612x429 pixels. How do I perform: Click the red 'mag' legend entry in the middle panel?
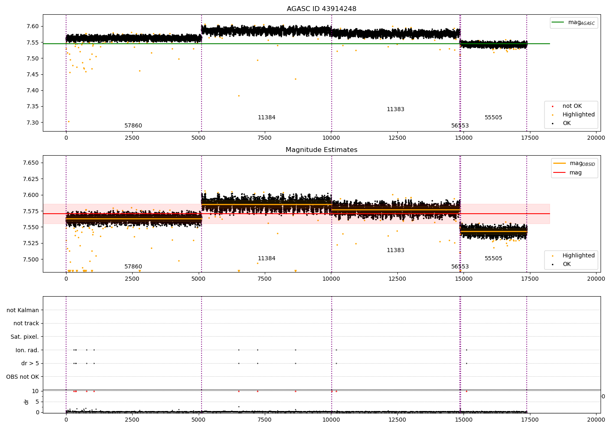tap(568, 173)
